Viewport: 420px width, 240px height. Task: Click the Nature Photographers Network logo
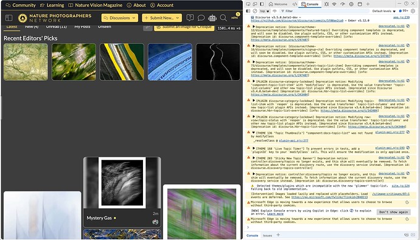click(55, 18)
